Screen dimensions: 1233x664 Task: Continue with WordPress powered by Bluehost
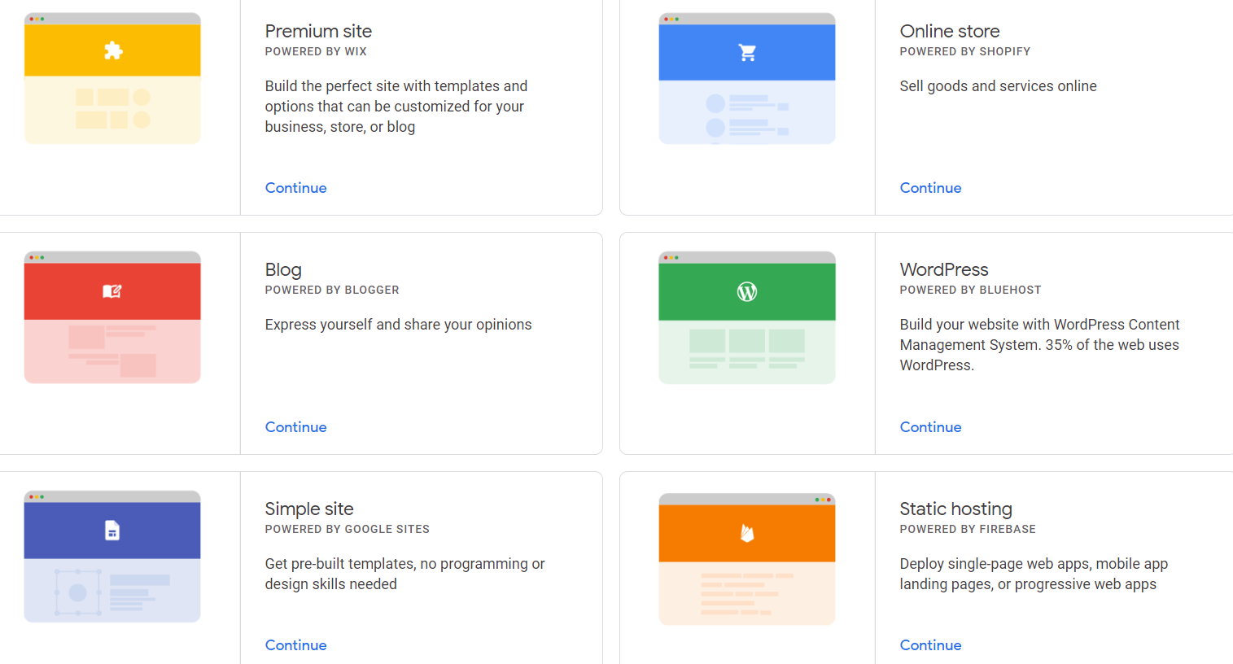931,427
